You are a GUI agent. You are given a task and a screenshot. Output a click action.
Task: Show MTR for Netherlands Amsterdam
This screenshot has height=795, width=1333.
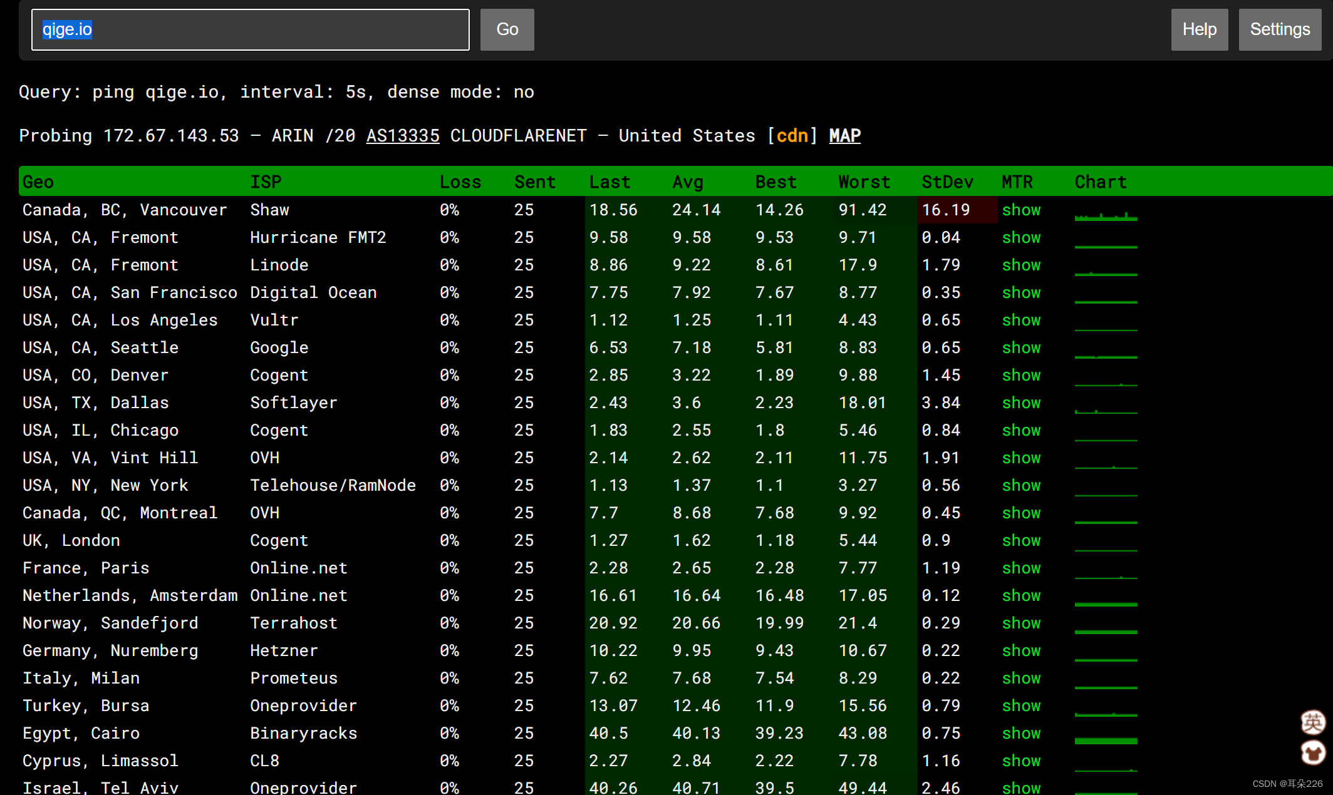pyautogui.click(x=1021, y=596)
